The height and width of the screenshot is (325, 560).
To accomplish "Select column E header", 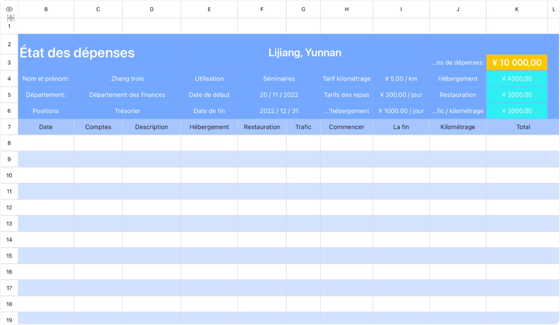I will 209,9.
